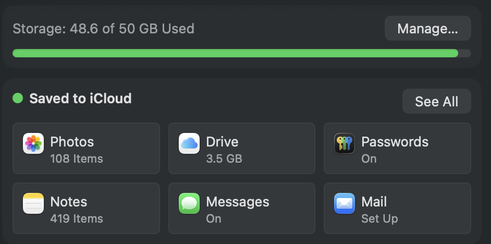Click the Passwords keys icon

click(x=345, y=143)
